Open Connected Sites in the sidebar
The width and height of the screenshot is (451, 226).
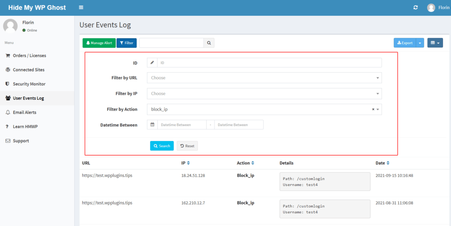coord(28,70)
